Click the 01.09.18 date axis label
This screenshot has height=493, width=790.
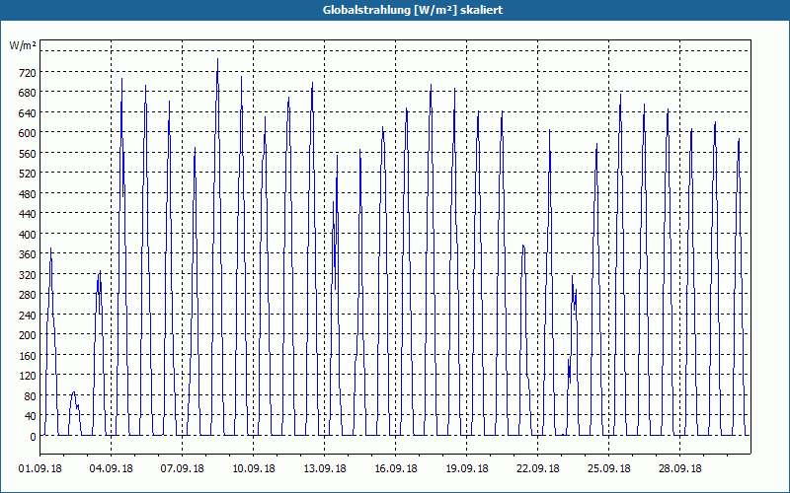[39, 468]
